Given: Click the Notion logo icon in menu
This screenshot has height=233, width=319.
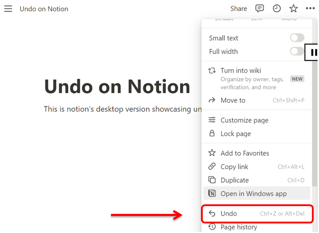Looking at the screenshot, I should (x=212, y=193).
